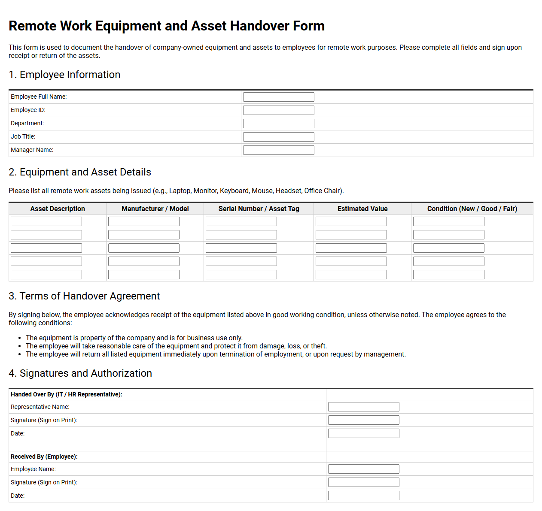Click the 'Received By (Employee):' label
This screenshot has width=542, height=511.
(x=44, y=457)
